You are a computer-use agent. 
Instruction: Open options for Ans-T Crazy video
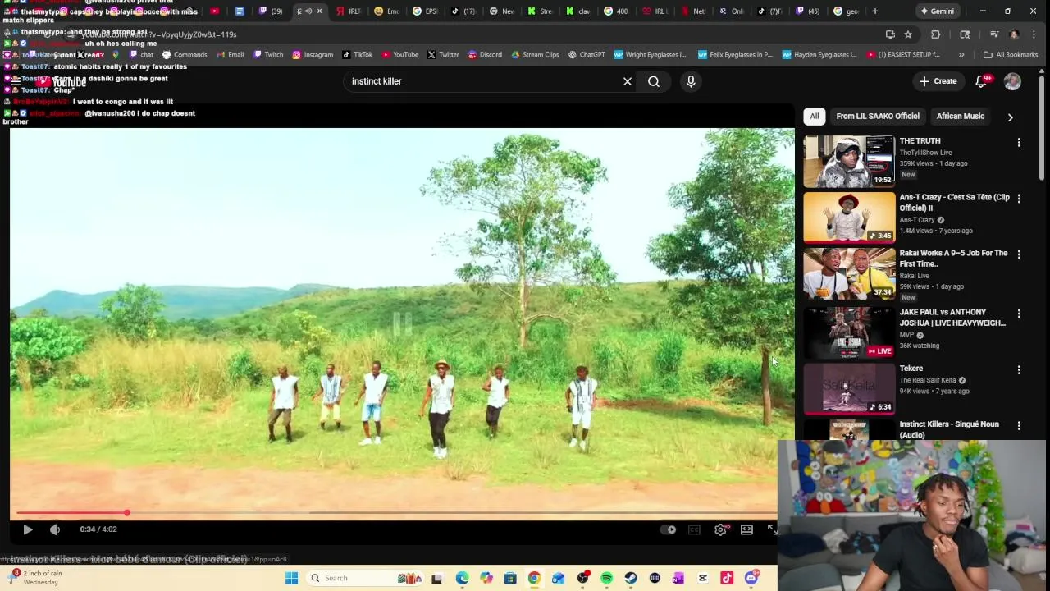click(1019, 199)
